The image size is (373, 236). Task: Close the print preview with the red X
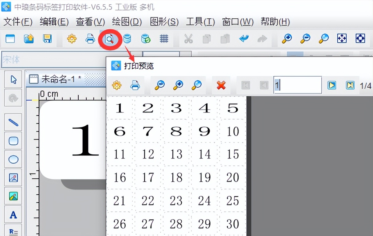click(x=221, y=85)
